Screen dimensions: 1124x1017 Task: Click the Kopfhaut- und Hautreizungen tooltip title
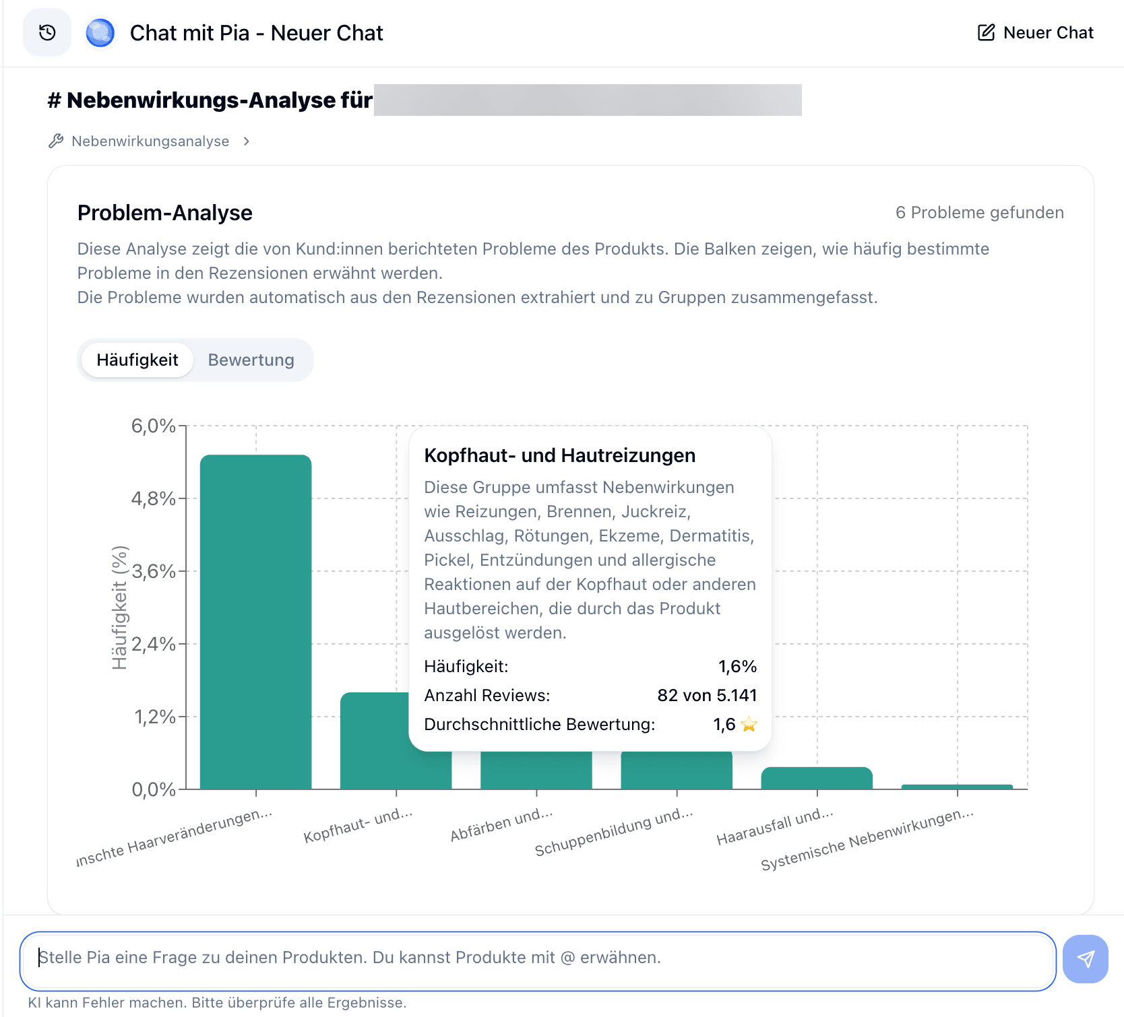(x=559, y=455)
